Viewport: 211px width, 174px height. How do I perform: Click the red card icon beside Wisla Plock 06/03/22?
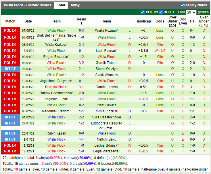coord(46,87)
